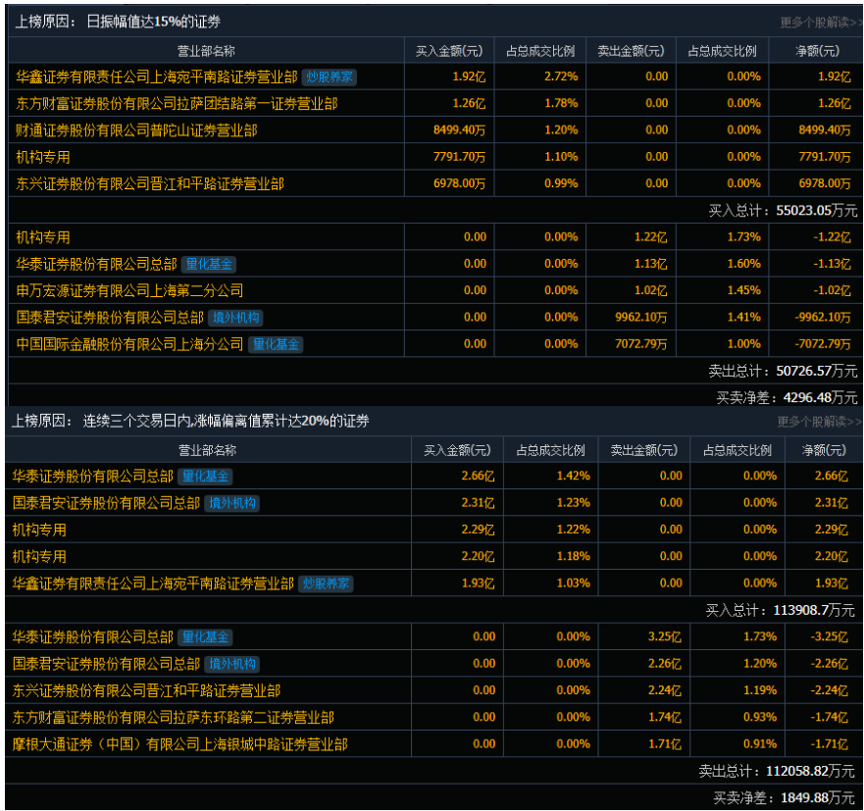Click 机构专用 in the 1.22亿 sell row
Image resolution: width=864 pixels, height=811 pixels.
43,238
